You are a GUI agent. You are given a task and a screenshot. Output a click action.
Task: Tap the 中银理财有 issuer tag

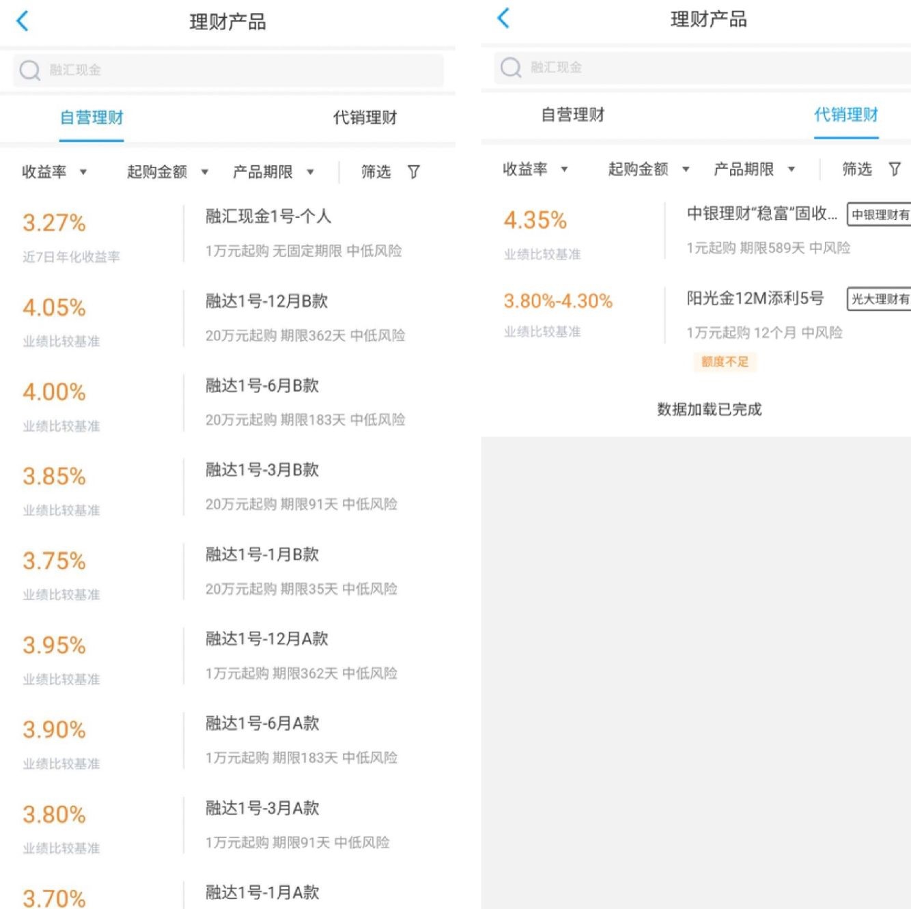pos(879,214)
